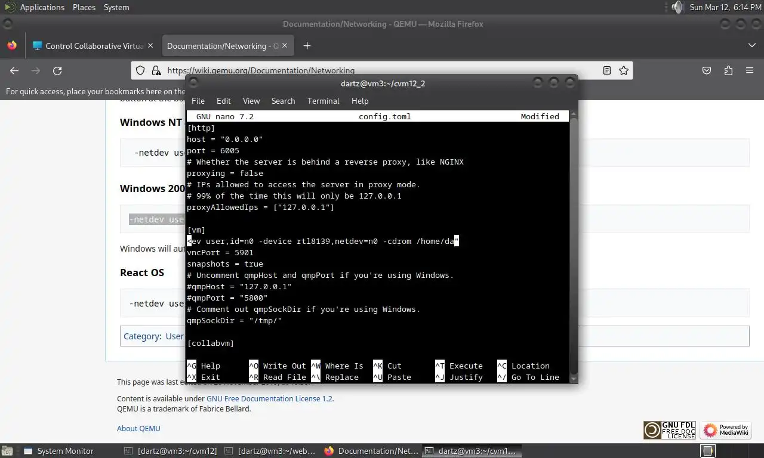Click the GNOME foot logo icon in top panel
This screenshot has width=764, height=458.
pos(9,7)
